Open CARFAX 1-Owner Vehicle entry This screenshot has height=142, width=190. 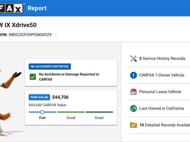[159, 75]
